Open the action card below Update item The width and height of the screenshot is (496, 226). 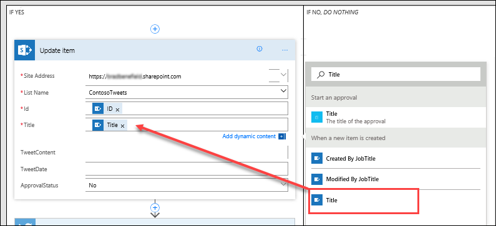coord(155,222)
